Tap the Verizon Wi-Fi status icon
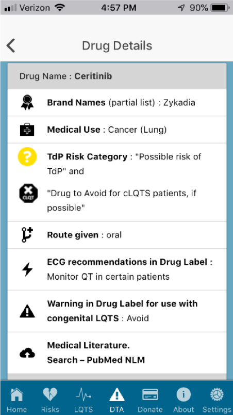233x415 pixels. click(60, 8)
